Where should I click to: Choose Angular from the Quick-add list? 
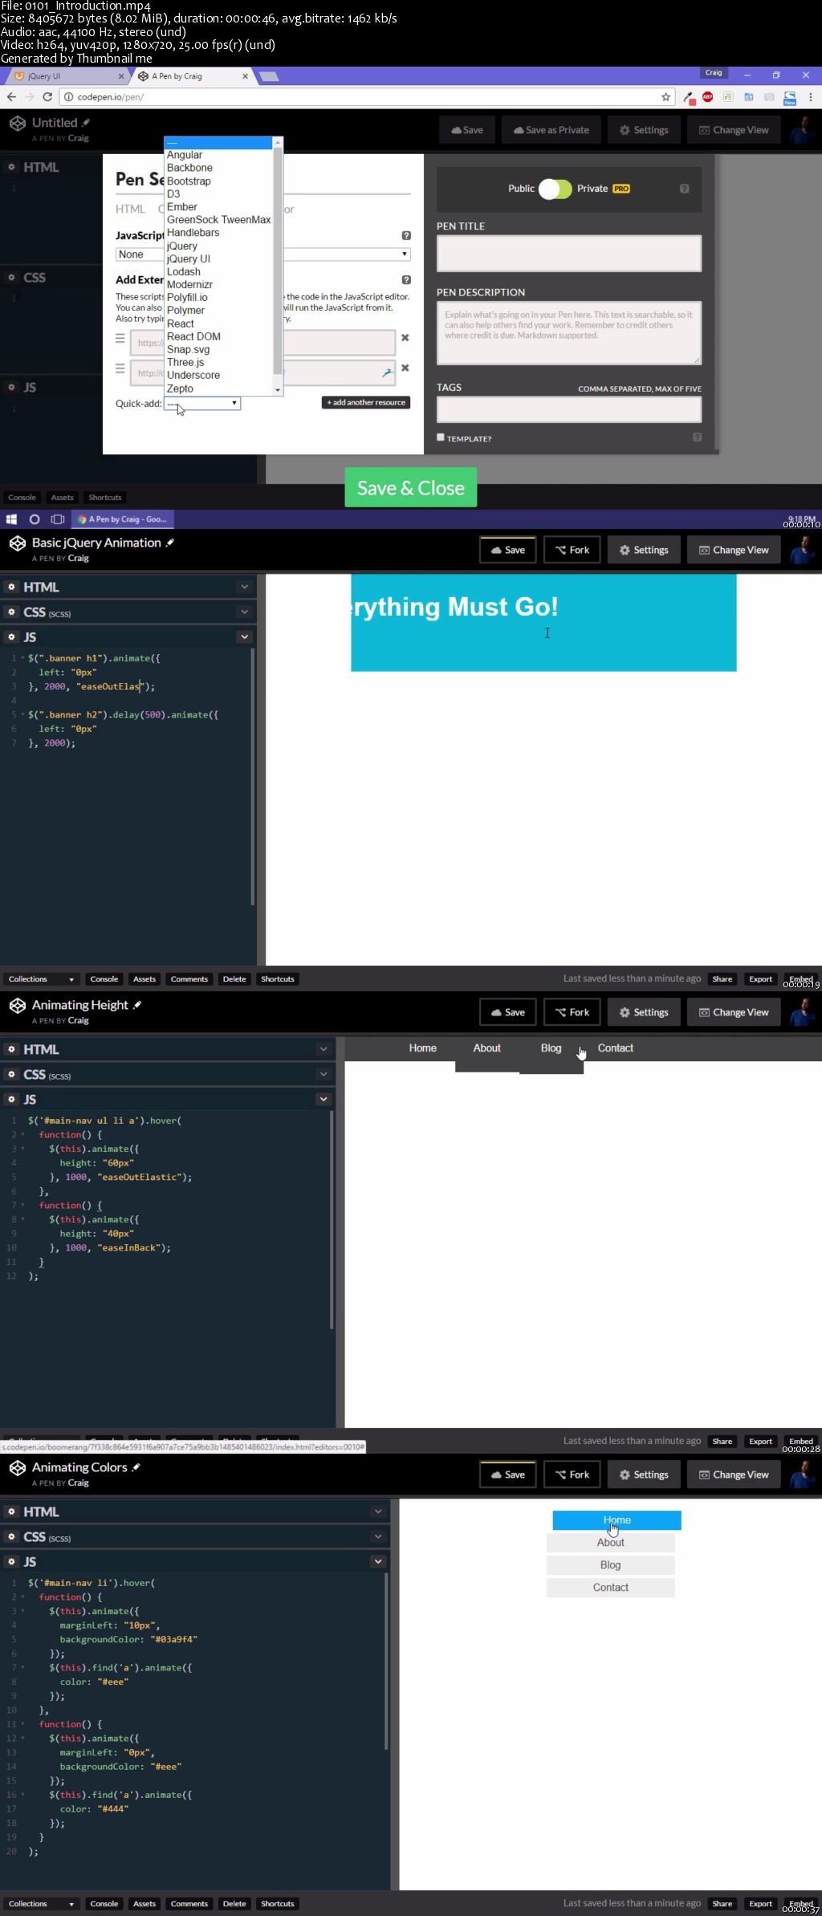[185, 155]
